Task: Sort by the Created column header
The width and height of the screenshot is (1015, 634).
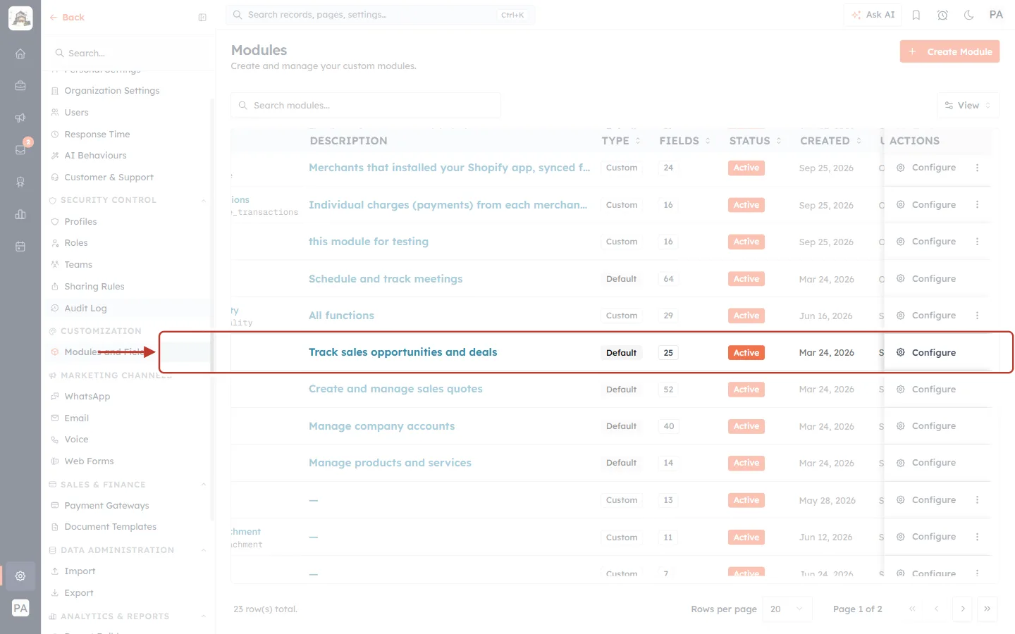Action: [x=830, y=141]
